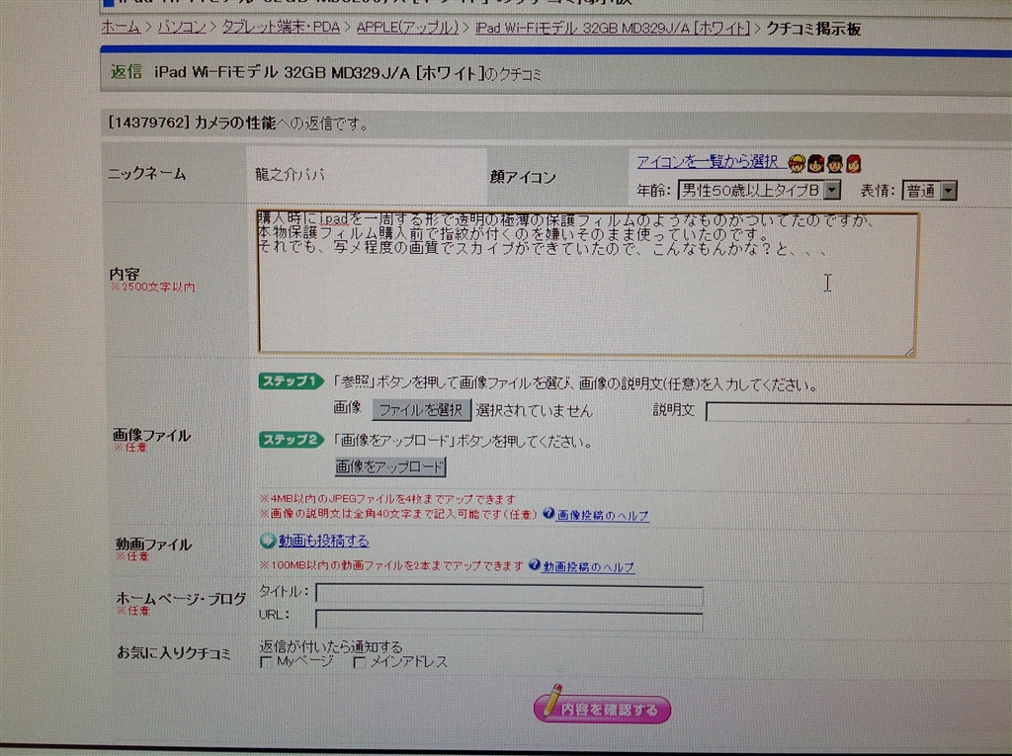Click the round icon beside 動画も投稿する

[x=267, y=541]
